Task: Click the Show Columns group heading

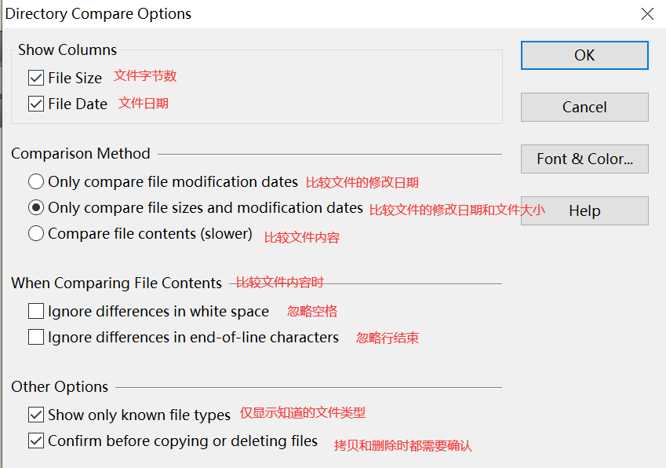Action: click(67, 50)
